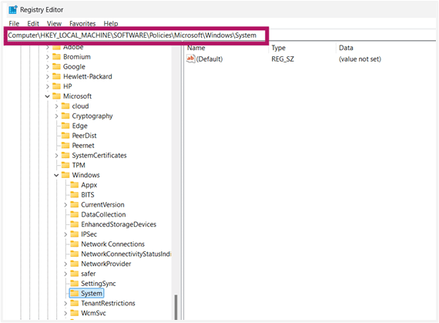The width and height of the screenshot is (439, 323).
Task: Collapse the Windows key
Action: pos(56,175)
